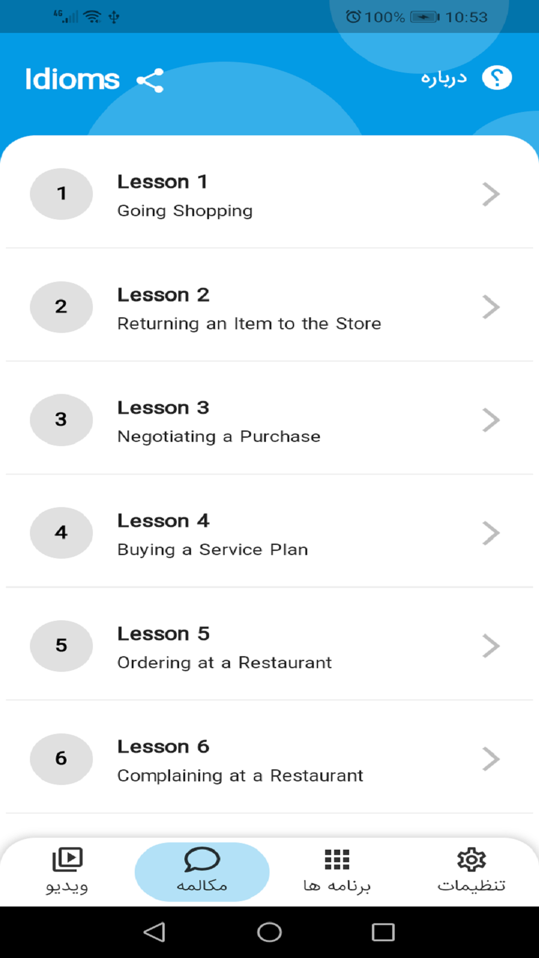Tap the video tab icon
The width and height of the screenshot is (539, 958).
coord(67,860)
